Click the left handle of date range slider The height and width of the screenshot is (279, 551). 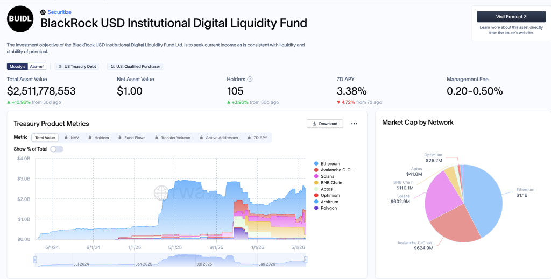click(x=35, y=260)
